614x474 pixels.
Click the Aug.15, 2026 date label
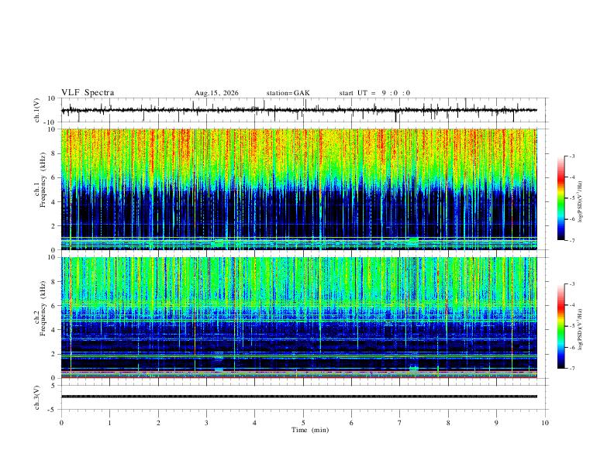(x=216, y=93)
